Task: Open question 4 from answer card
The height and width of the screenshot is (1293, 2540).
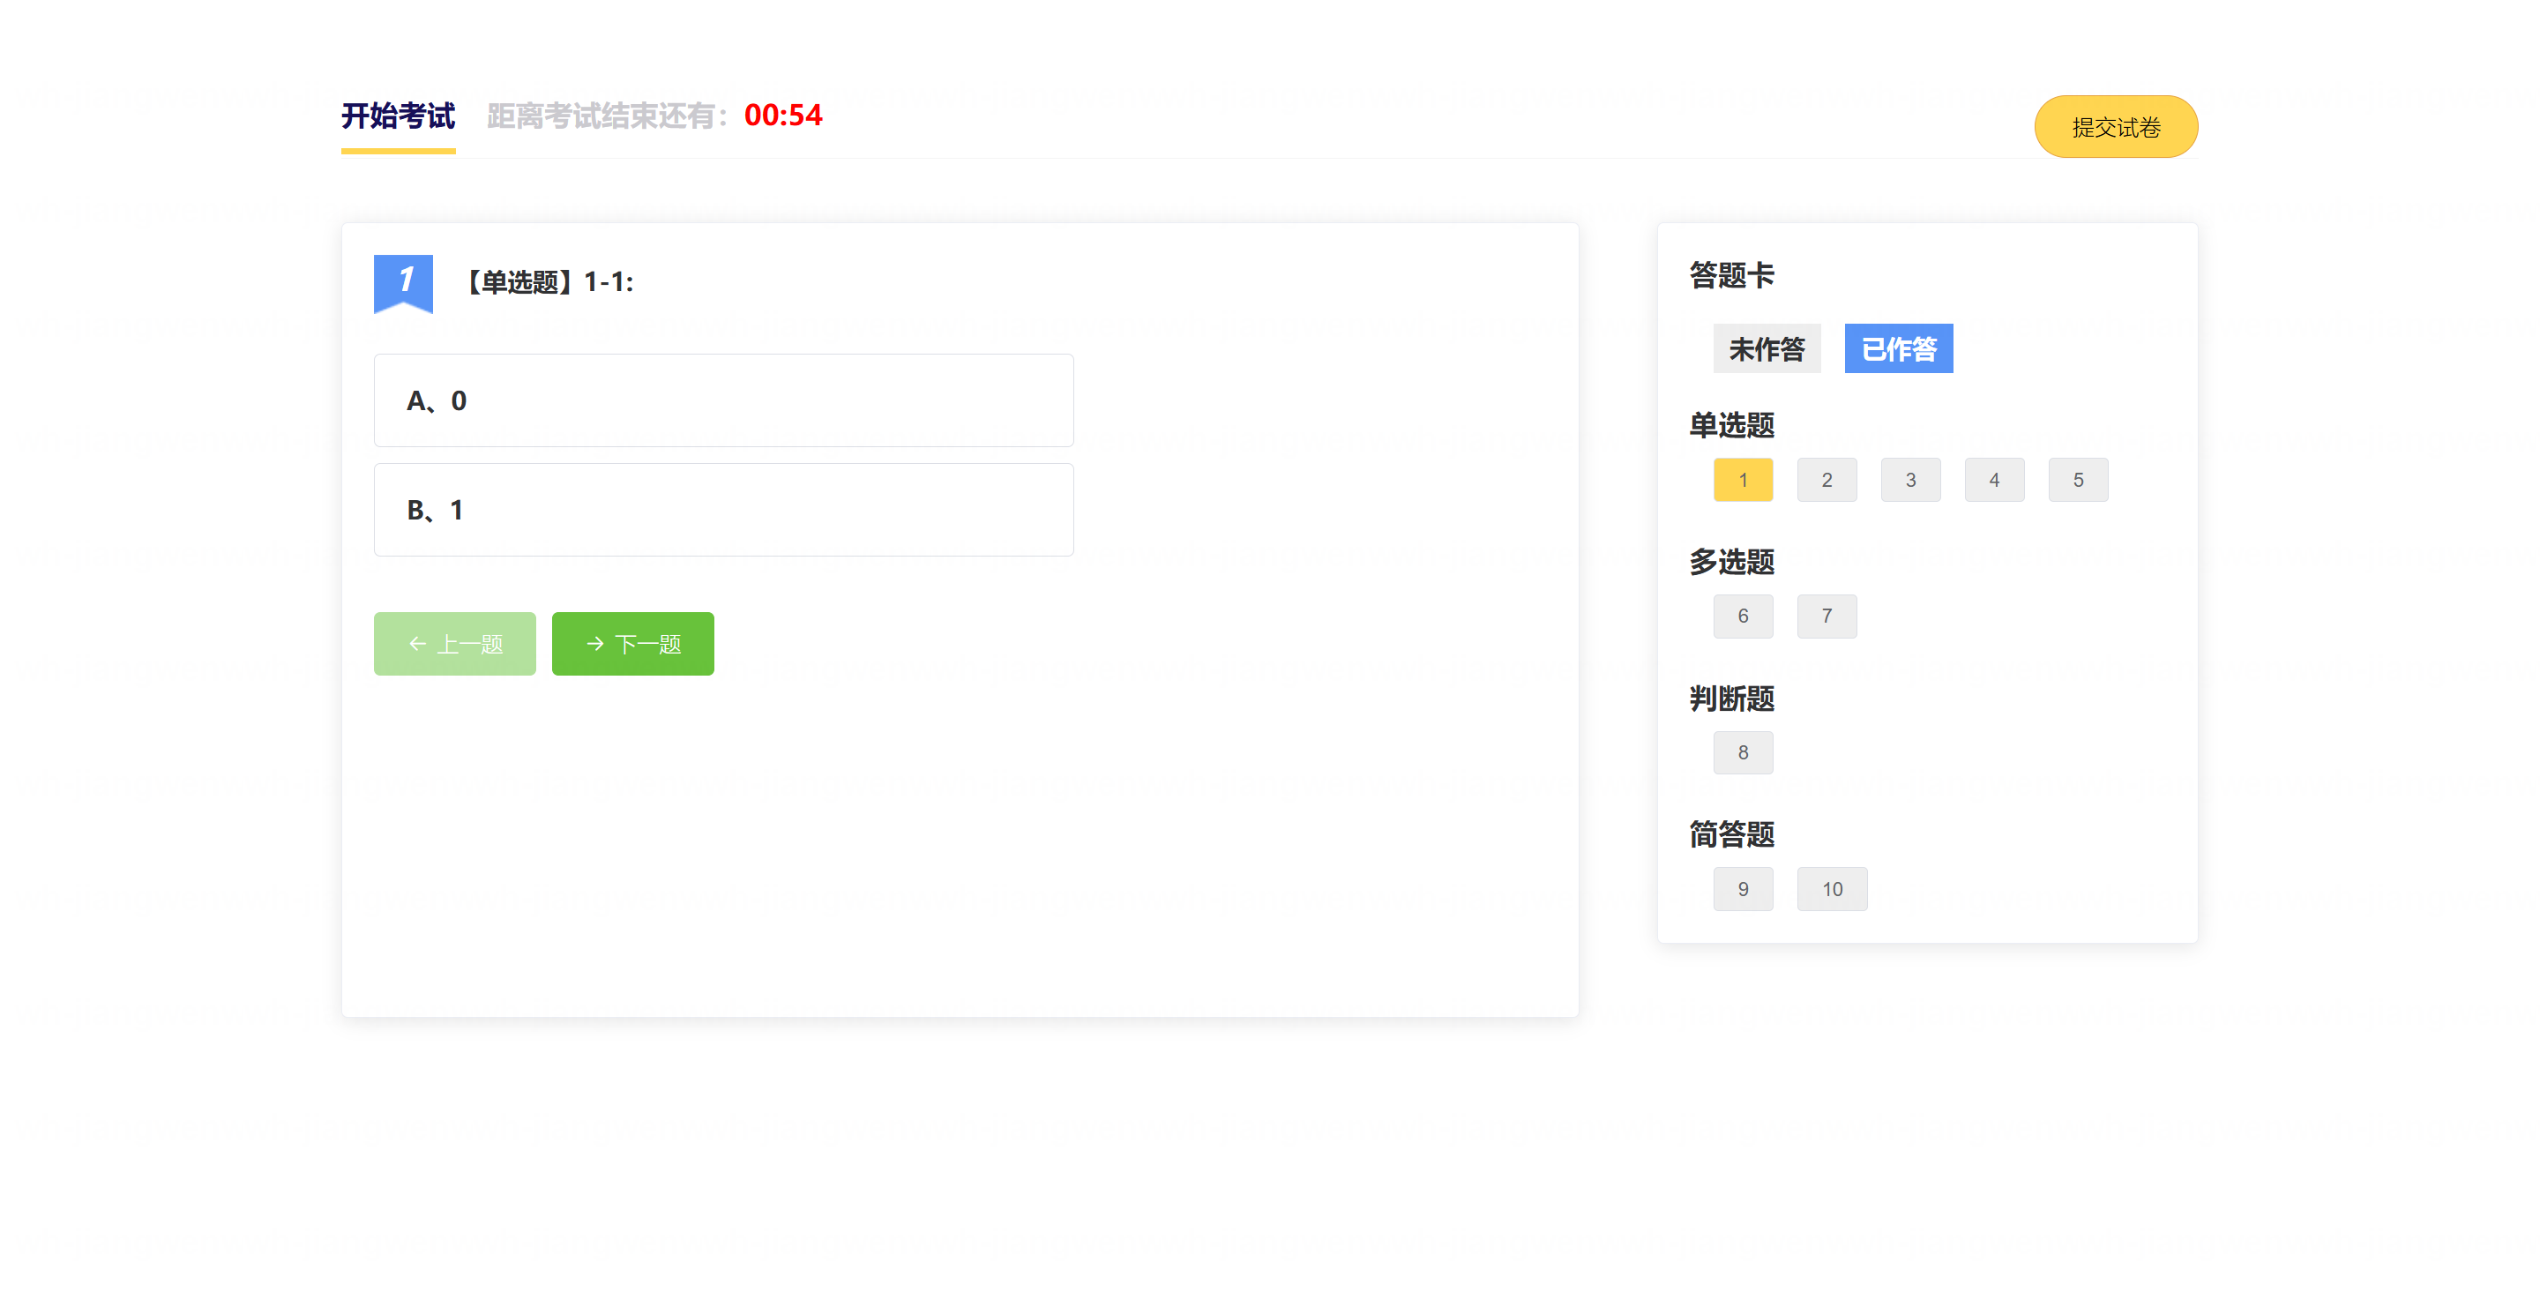Action: [1994, 479]
